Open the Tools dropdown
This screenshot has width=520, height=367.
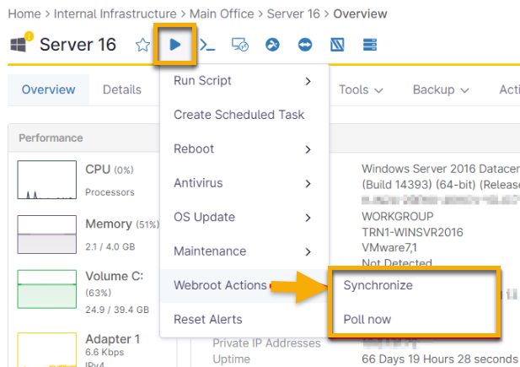361,89
